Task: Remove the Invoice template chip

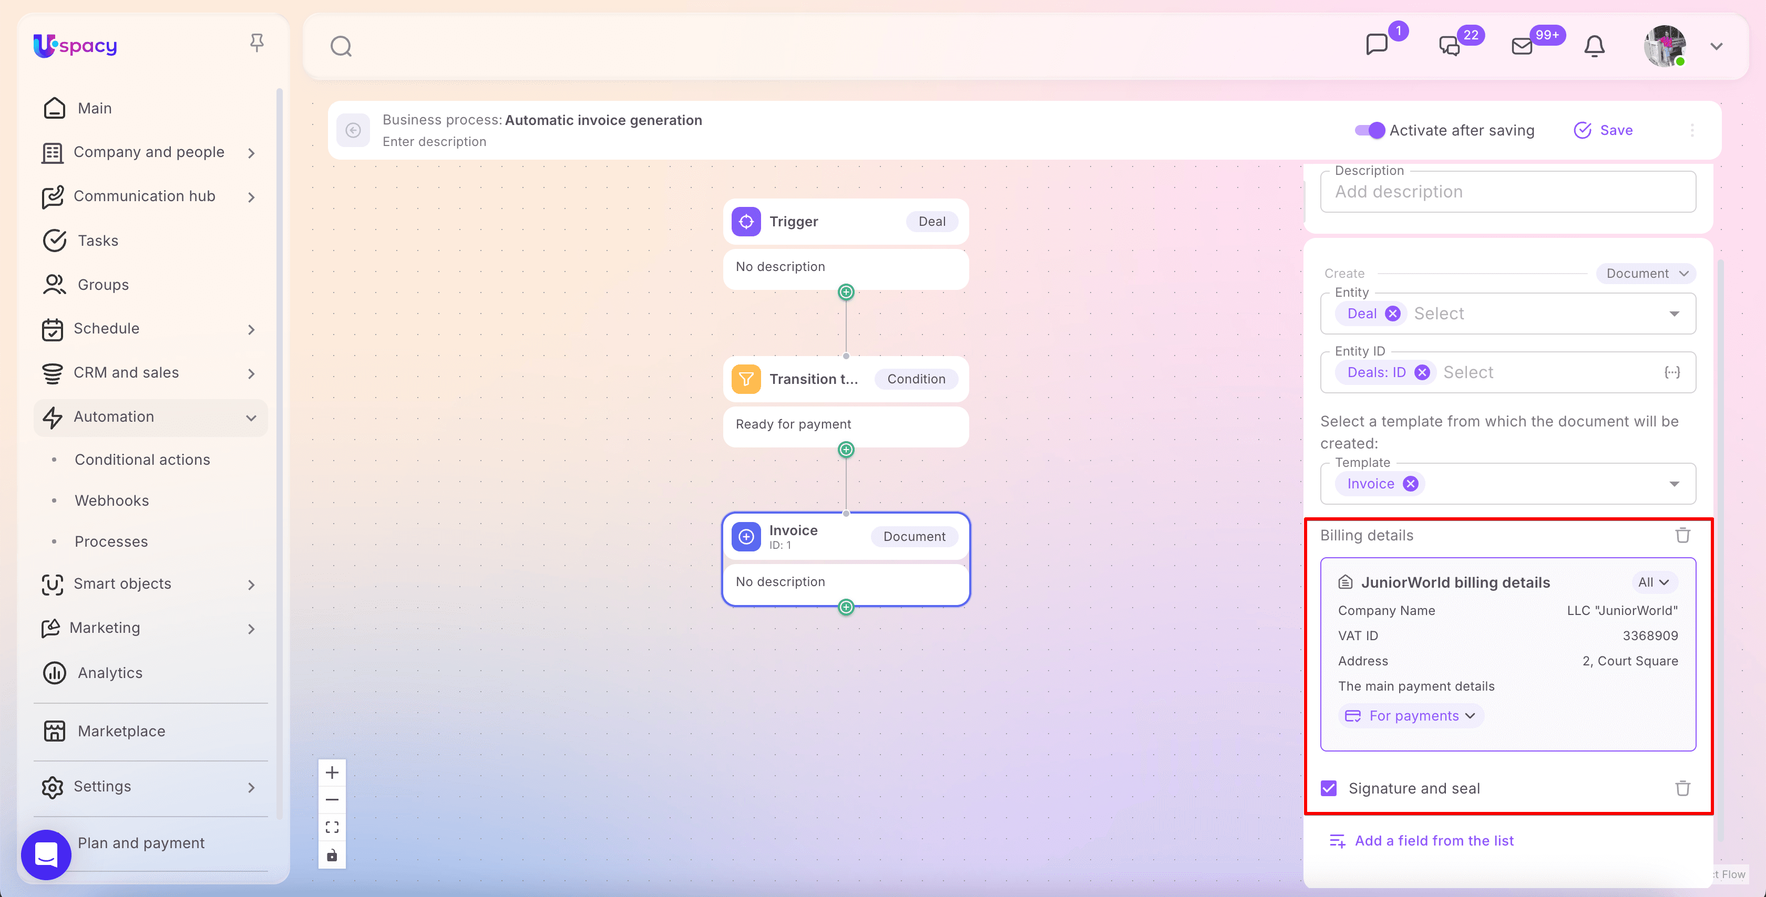Action: (1410, 484)
